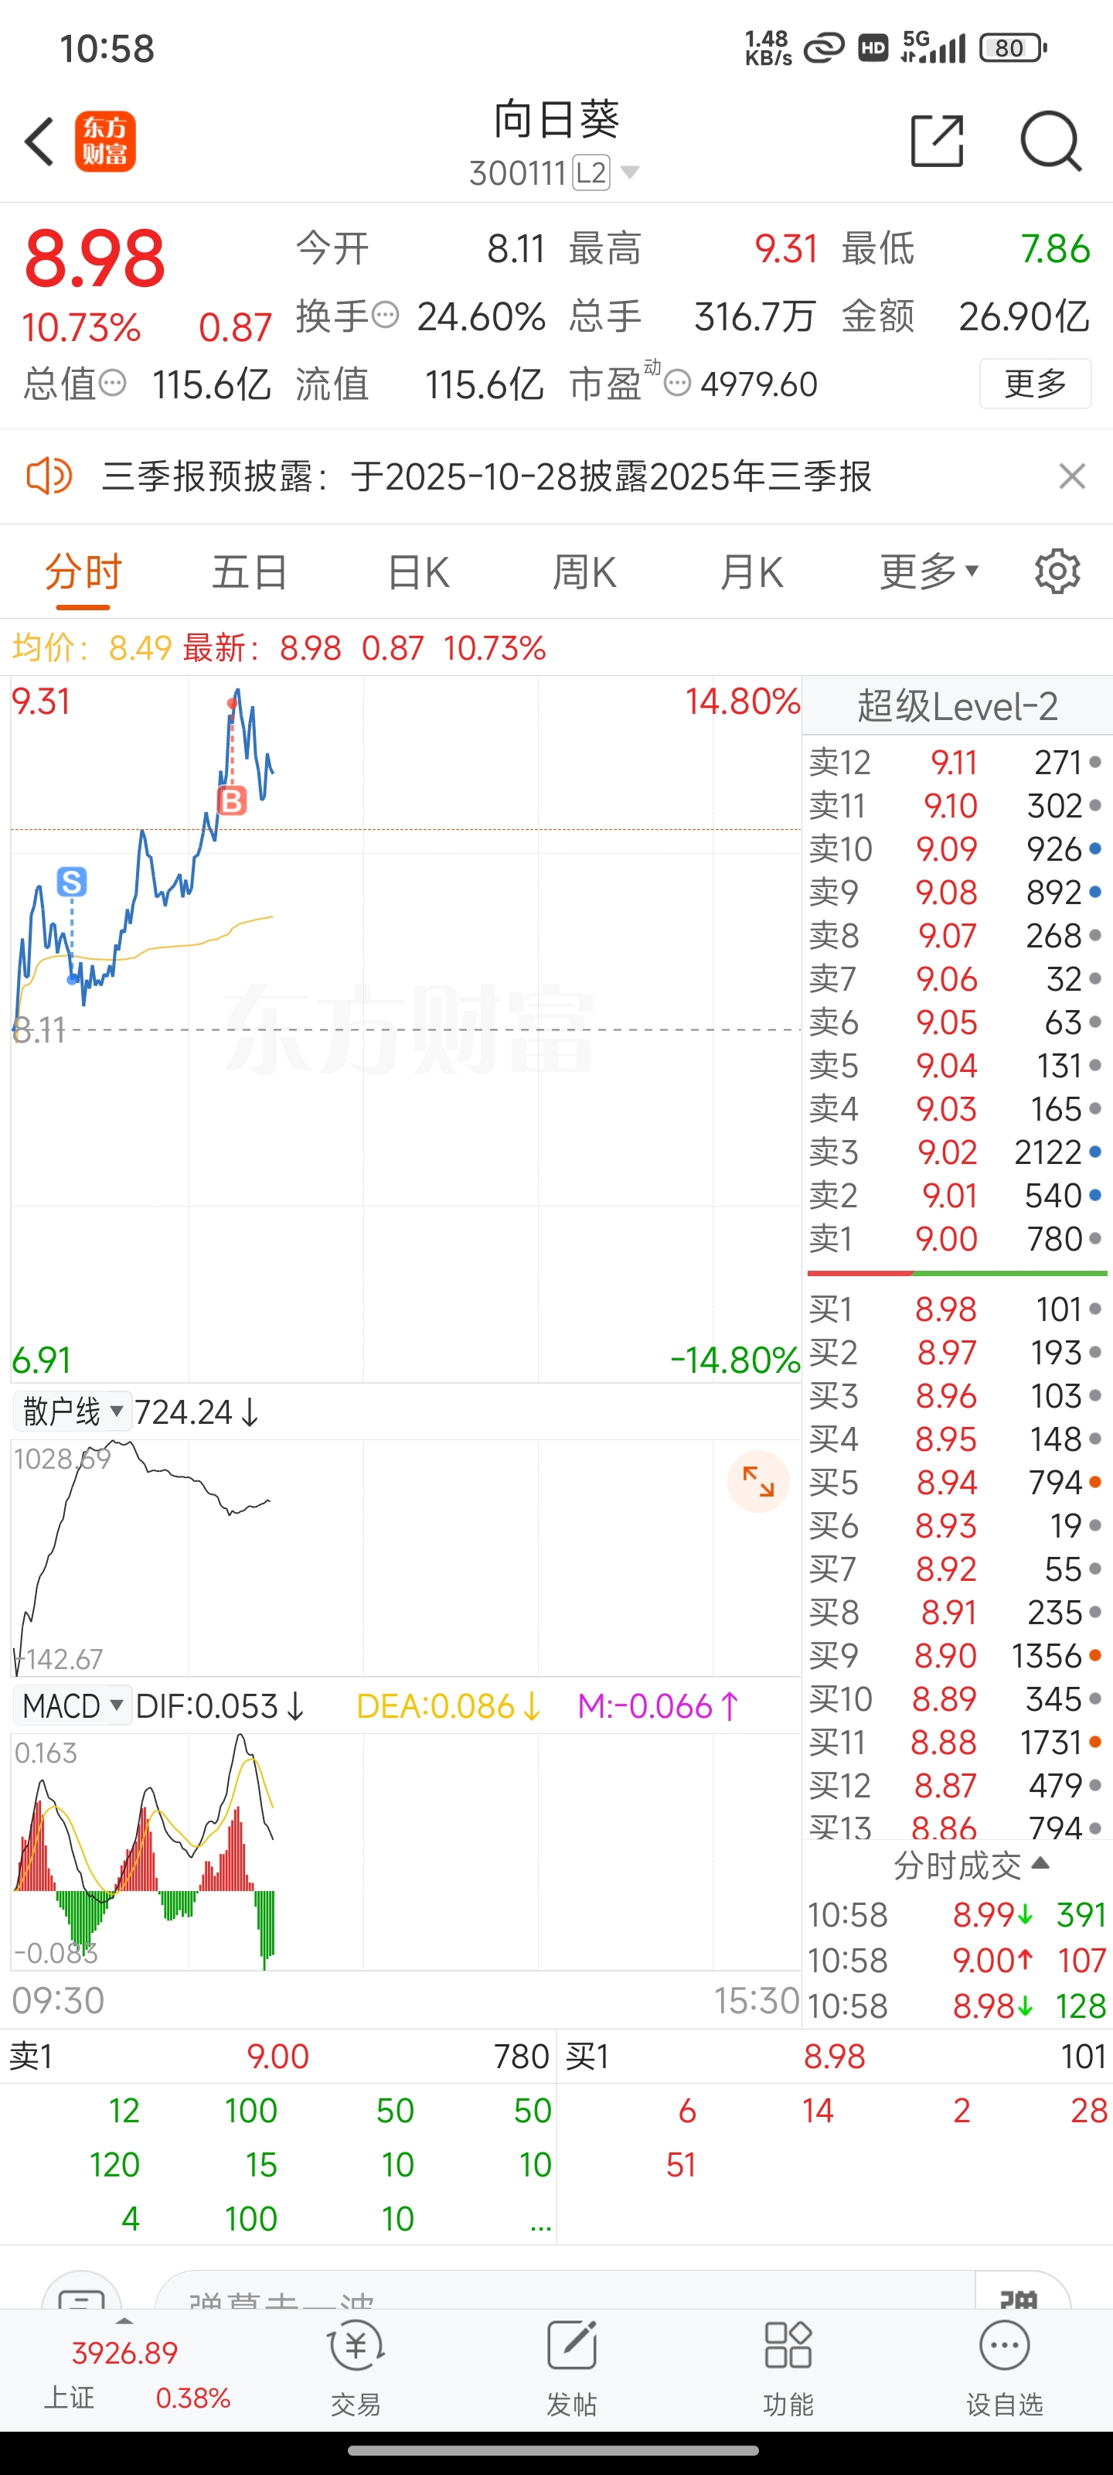Tap the bottom 卖1 9.00 queue header
Viewport: 1113px width, 2475px height.
tap(278, 2056)
